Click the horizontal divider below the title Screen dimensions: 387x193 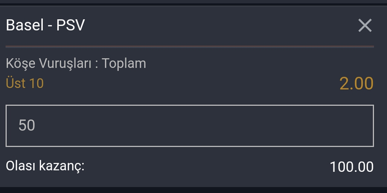click(x=189, y=47)
